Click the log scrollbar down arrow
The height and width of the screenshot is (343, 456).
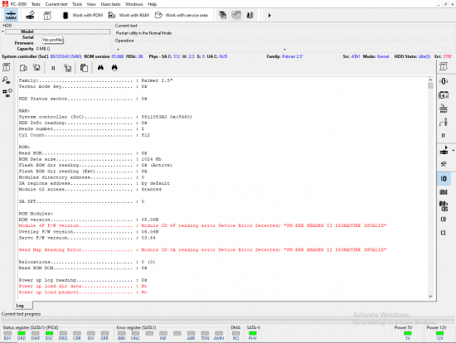(430, 297)
